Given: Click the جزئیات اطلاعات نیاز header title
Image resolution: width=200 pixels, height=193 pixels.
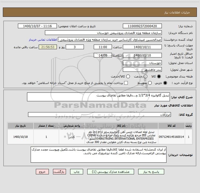Looking at the screenshot, I should pos(177,12).
